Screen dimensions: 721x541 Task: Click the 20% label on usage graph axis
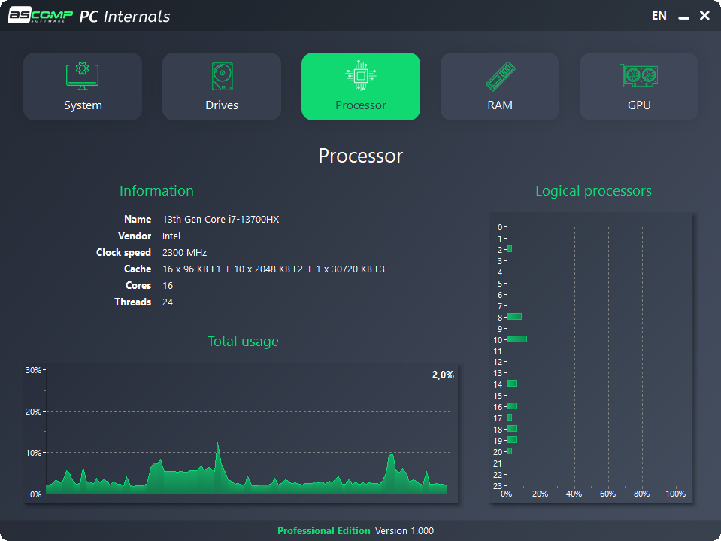tap(33, 412)
